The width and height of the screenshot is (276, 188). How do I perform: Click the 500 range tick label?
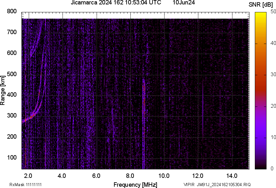pos(12,74)
